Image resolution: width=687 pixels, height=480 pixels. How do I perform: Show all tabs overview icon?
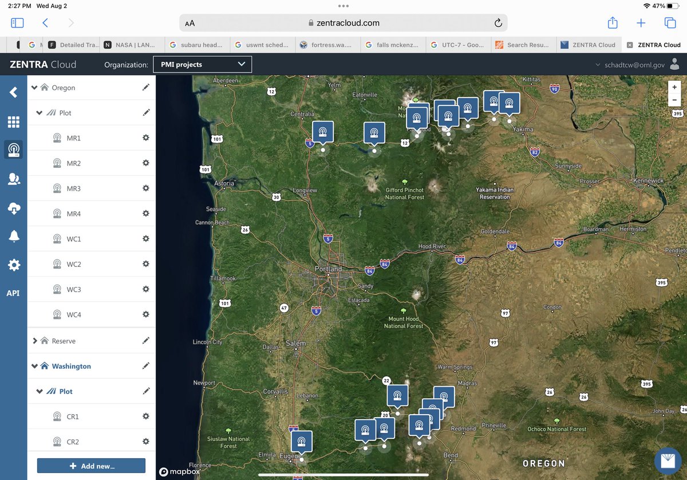(669, 23)
